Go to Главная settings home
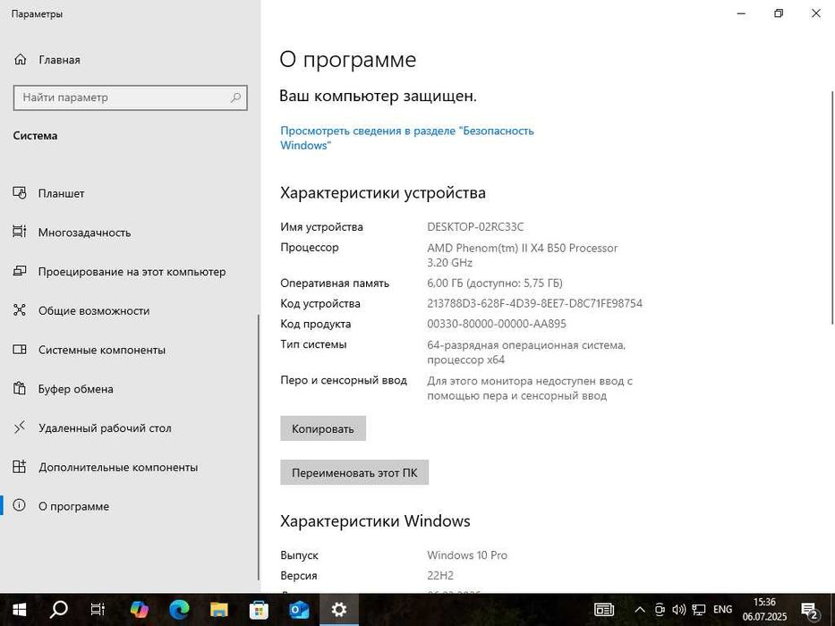 pyautogui.click(x=131, y=60)
